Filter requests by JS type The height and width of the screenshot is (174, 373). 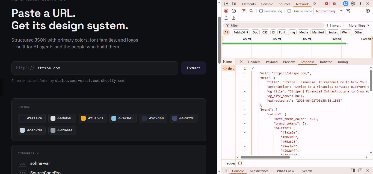273,32
